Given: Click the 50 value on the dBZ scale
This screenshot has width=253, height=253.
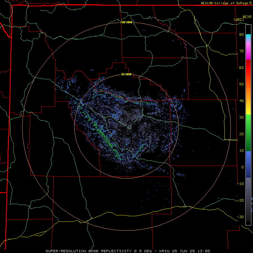Looking at the screenshot, I should pyautogui.click(x=241, y=84).
